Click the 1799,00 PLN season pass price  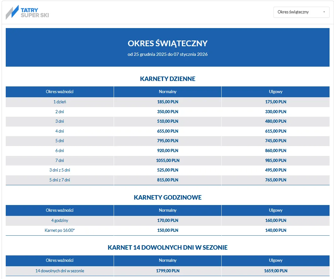[x=167, y=271]
